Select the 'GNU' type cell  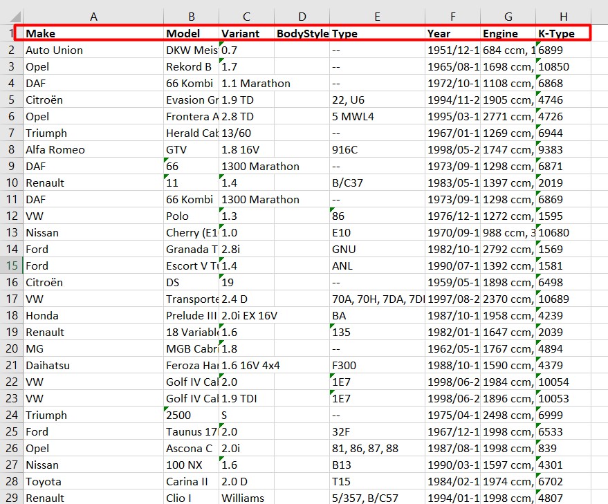pos(377,249)
